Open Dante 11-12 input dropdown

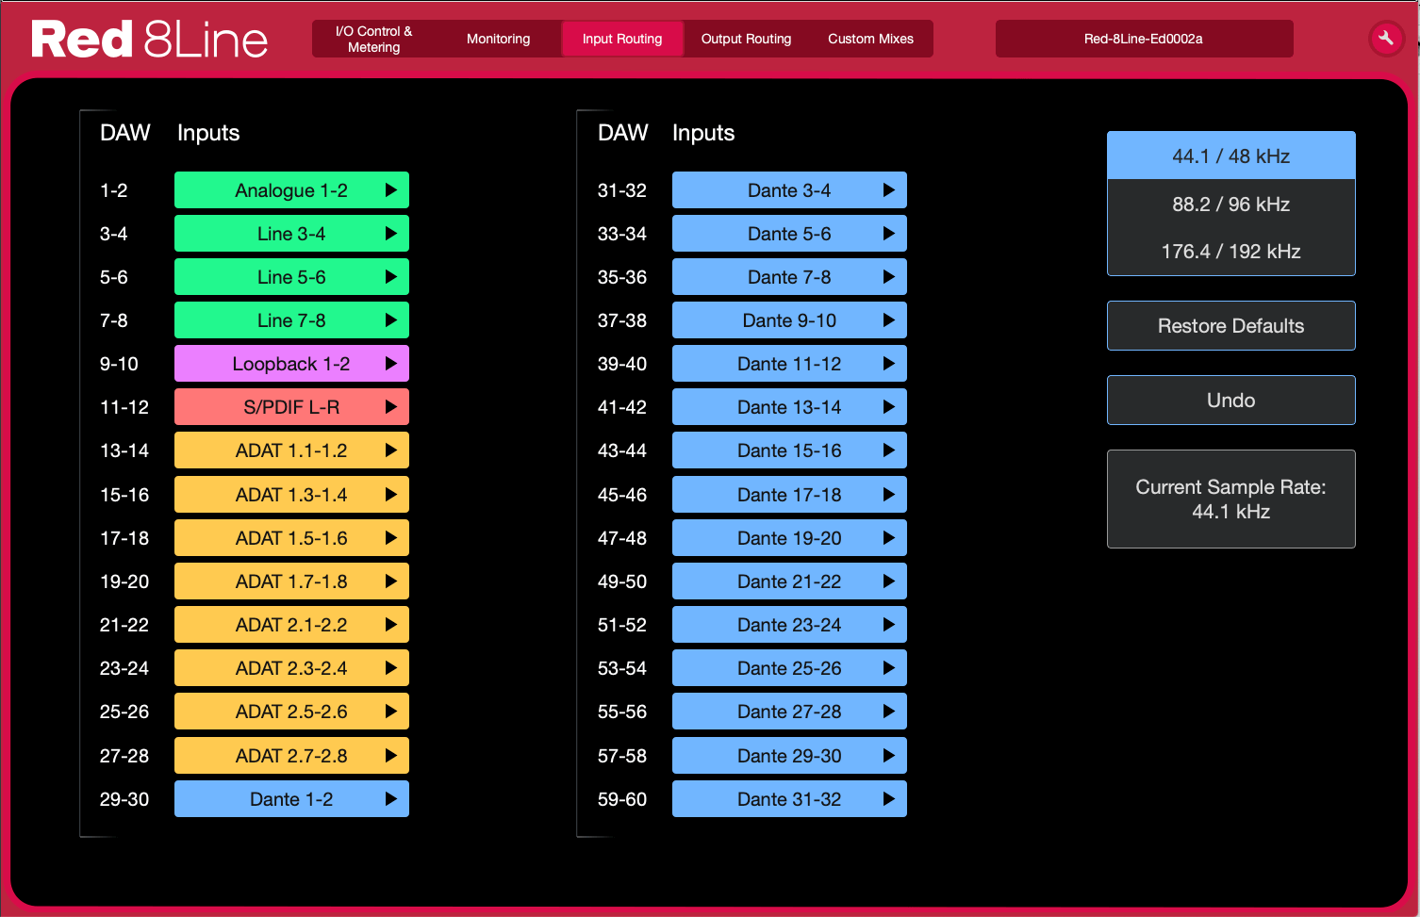click(x=789, y=364)
